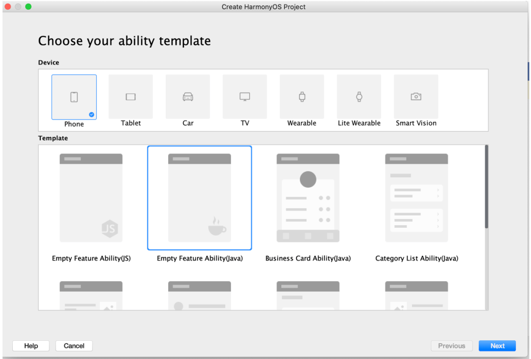Image resolution: width=531 pixels, height=359 pixels.
Task: Click the Tablet label text
Action: [x=131, y=123]
